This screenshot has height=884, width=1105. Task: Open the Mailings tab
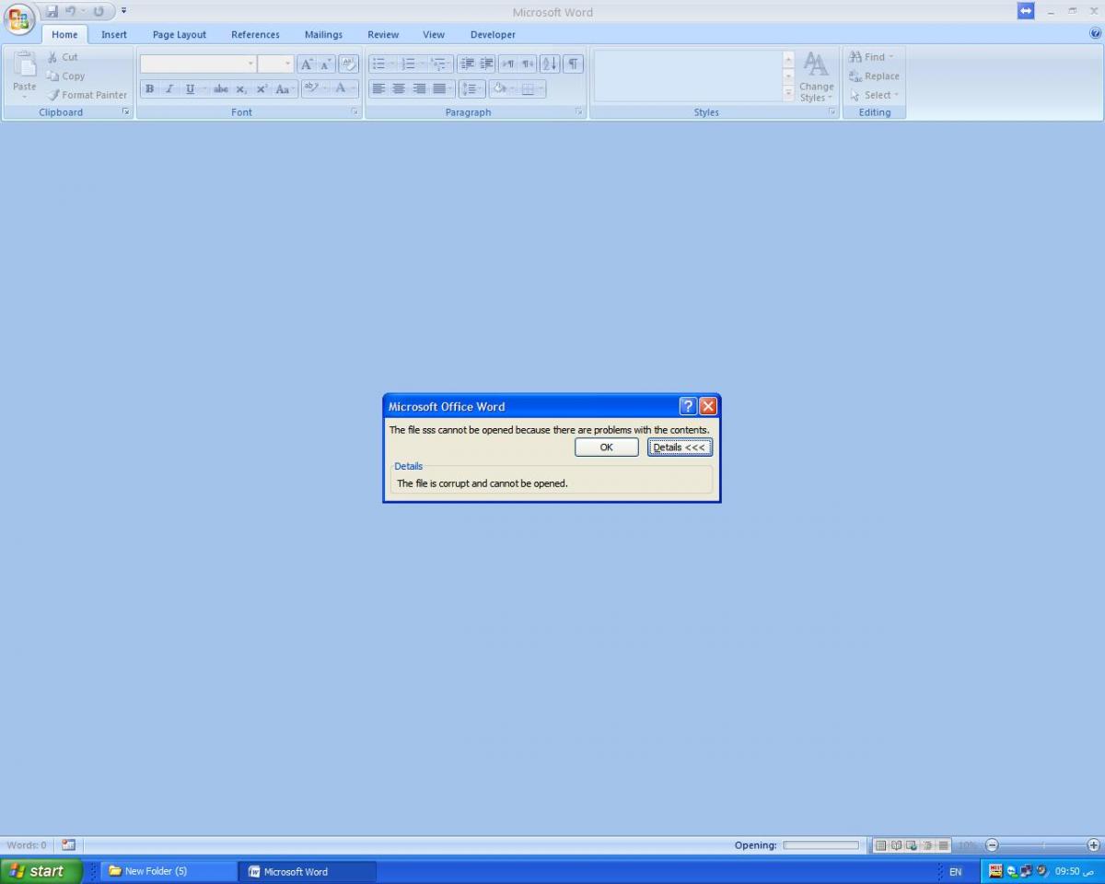(x=323, y=34)
